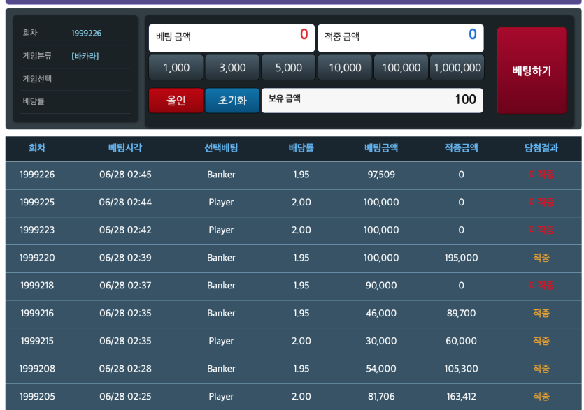
Task: Click the 미적중 result for round 1999225
Action: tap(541, 203)
